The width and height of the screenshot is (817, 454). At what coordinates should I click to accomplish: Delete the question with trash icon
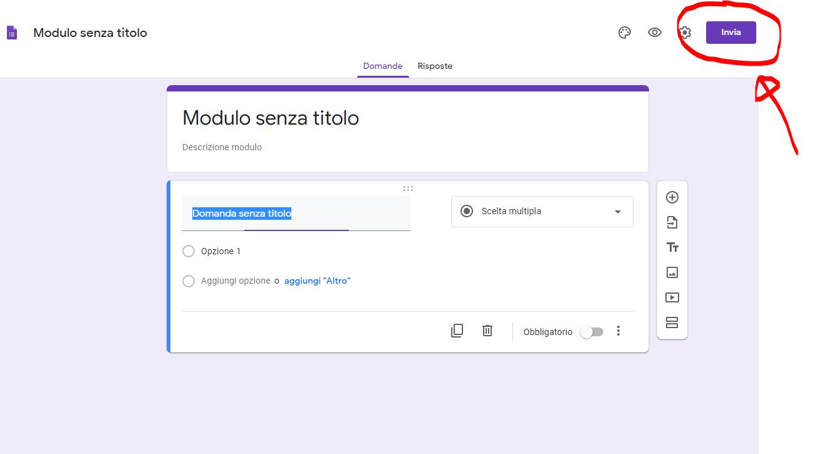487,331
